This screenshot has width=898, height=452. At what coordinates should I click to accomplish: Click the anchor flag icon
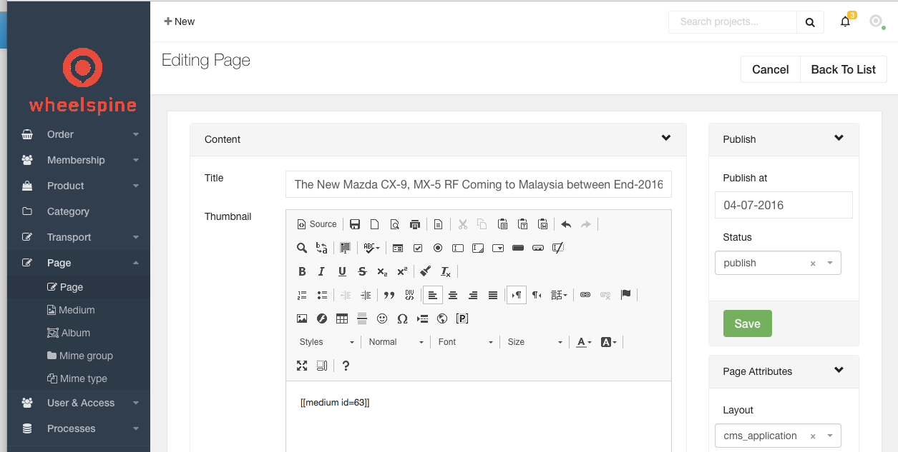(625, 295)
